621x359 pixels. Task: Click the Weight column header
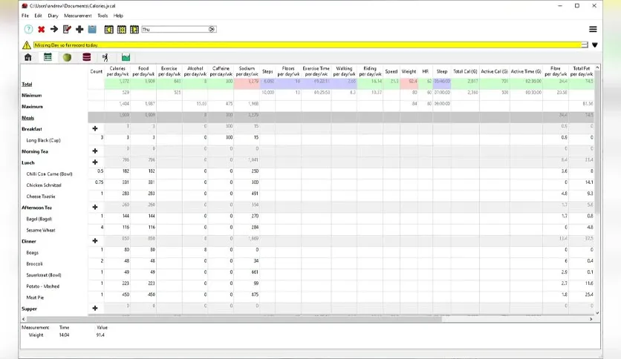[x=409, y=71]
